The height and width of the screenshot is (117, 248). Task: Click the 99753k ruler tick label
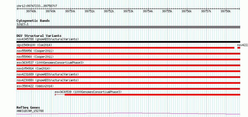pyautogui.click(x=128, y=11)
